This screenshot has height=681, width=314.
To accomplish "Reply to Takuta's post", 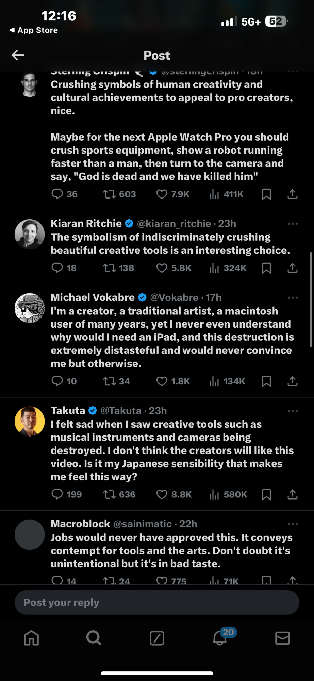I will (x=57, y=494).
